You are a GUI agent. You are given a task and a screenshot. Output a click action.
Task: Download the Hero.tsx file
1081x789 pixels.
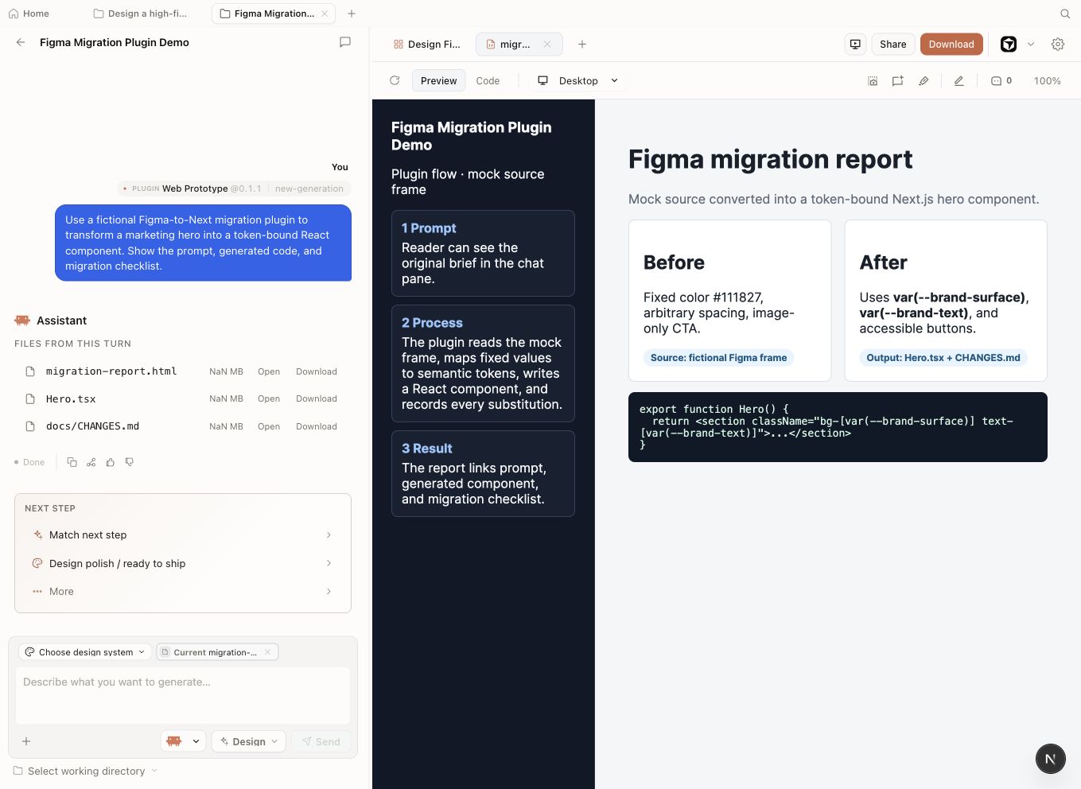(x=317, y=398)
